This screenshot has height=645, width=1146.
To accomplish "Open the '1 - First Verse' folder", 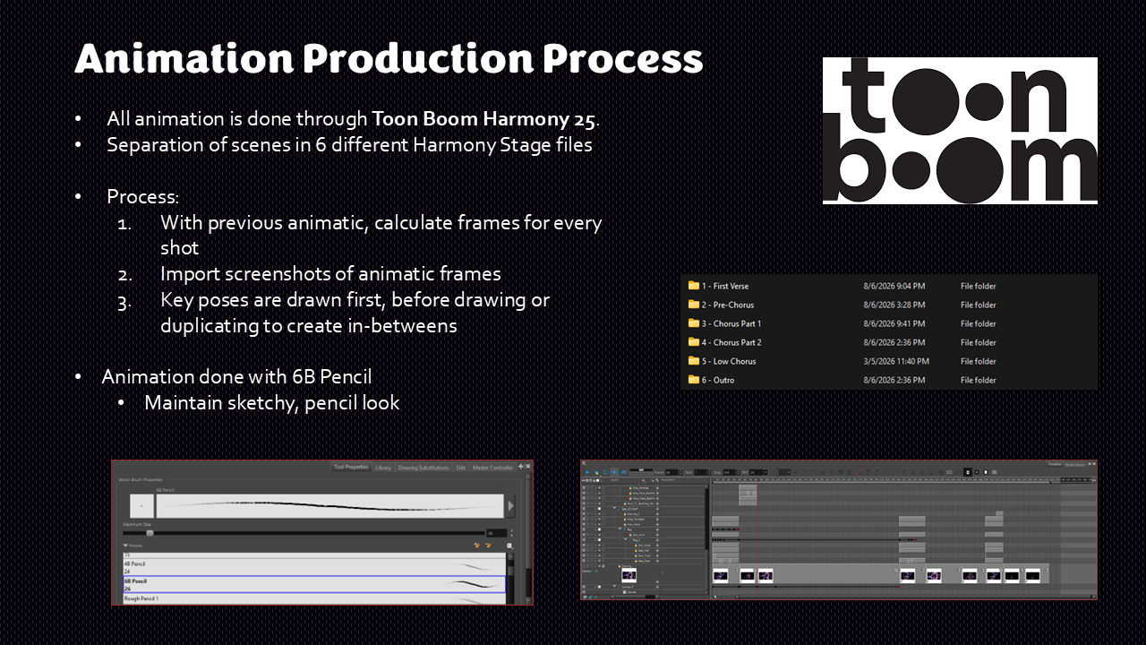I will point(718,286).
